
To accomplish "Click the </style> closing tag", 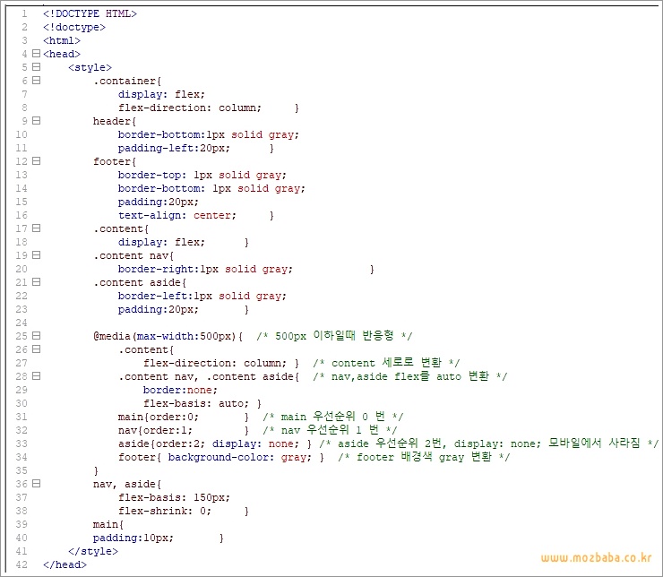I will (x=93, y=551).
